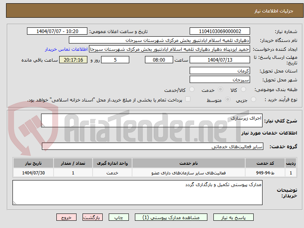Click the deadline date field 1404/07/13
Viewport: 304px width, 228px height.
click(220, 60)
